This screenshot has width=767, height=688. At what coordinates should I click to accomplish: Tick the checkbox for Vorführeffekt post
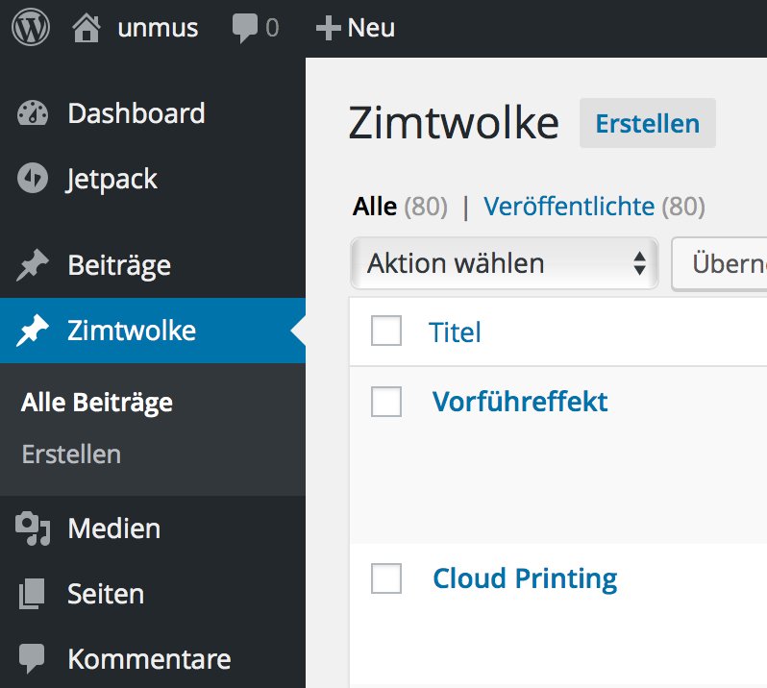pos(386,402)
